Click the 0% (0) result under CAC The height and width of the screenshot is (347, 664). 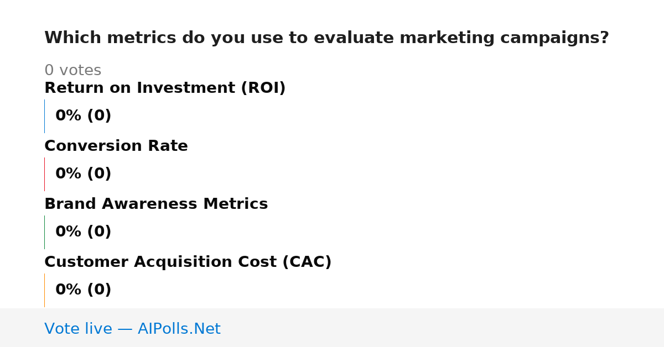(84, 290)
